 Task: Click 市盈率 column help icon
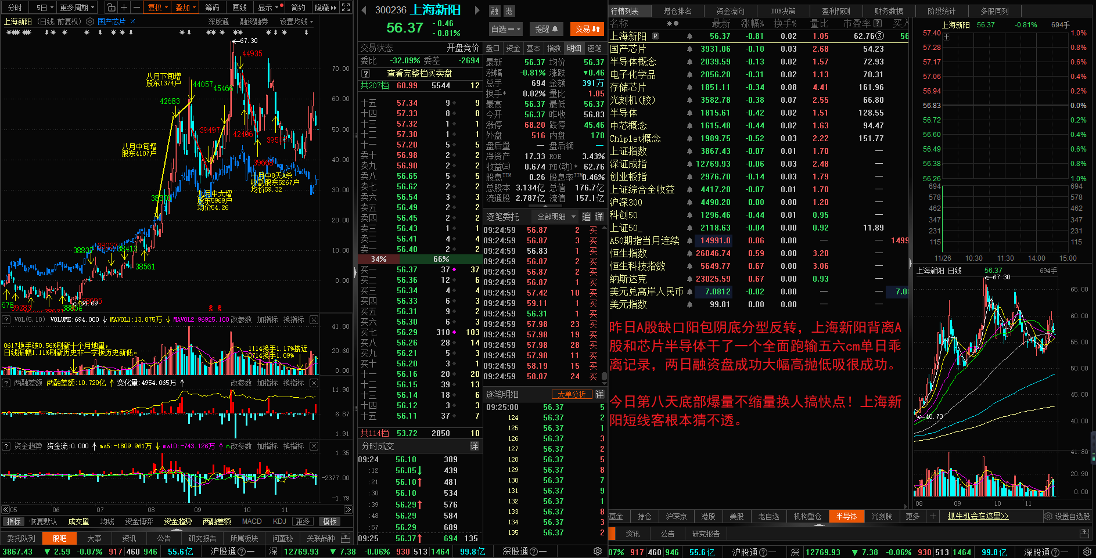(x=878, y=23)
